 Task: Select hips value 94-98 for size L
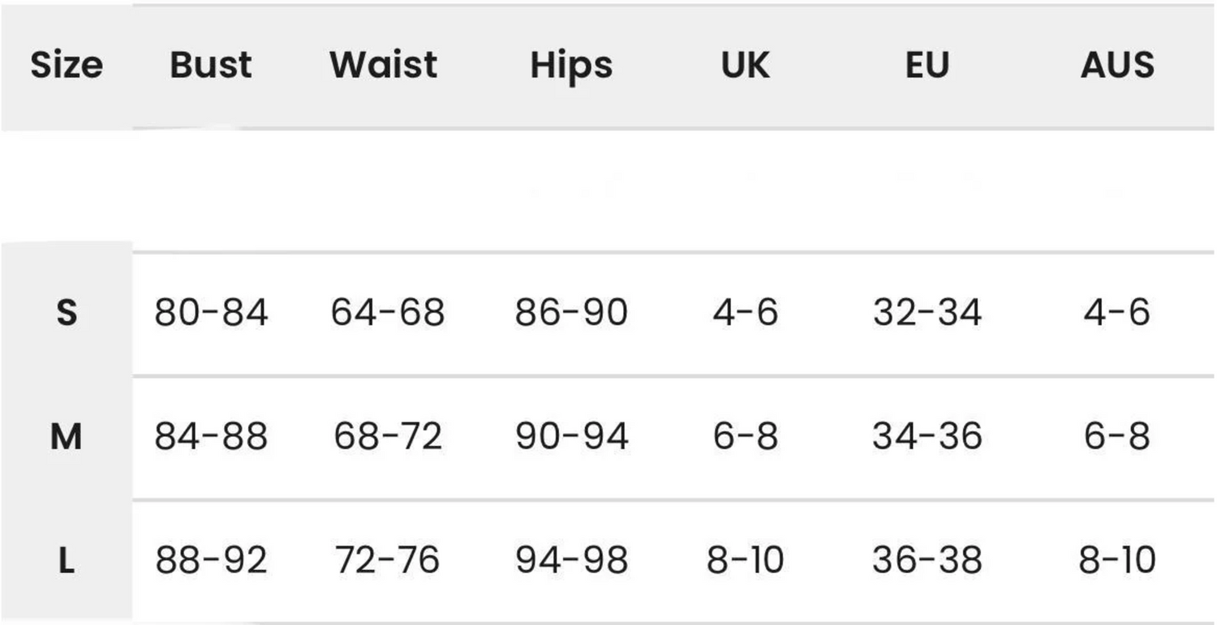point(571,560)
